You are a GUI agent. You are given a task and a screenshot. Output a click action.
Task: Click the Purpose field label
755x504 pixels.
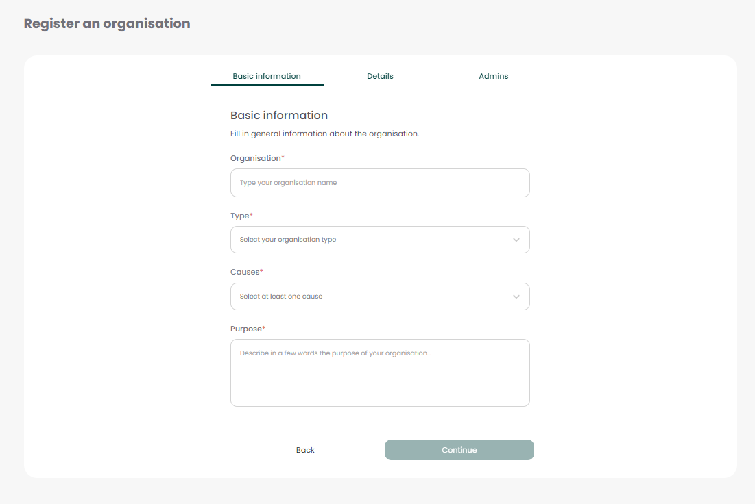pos(246,329)
